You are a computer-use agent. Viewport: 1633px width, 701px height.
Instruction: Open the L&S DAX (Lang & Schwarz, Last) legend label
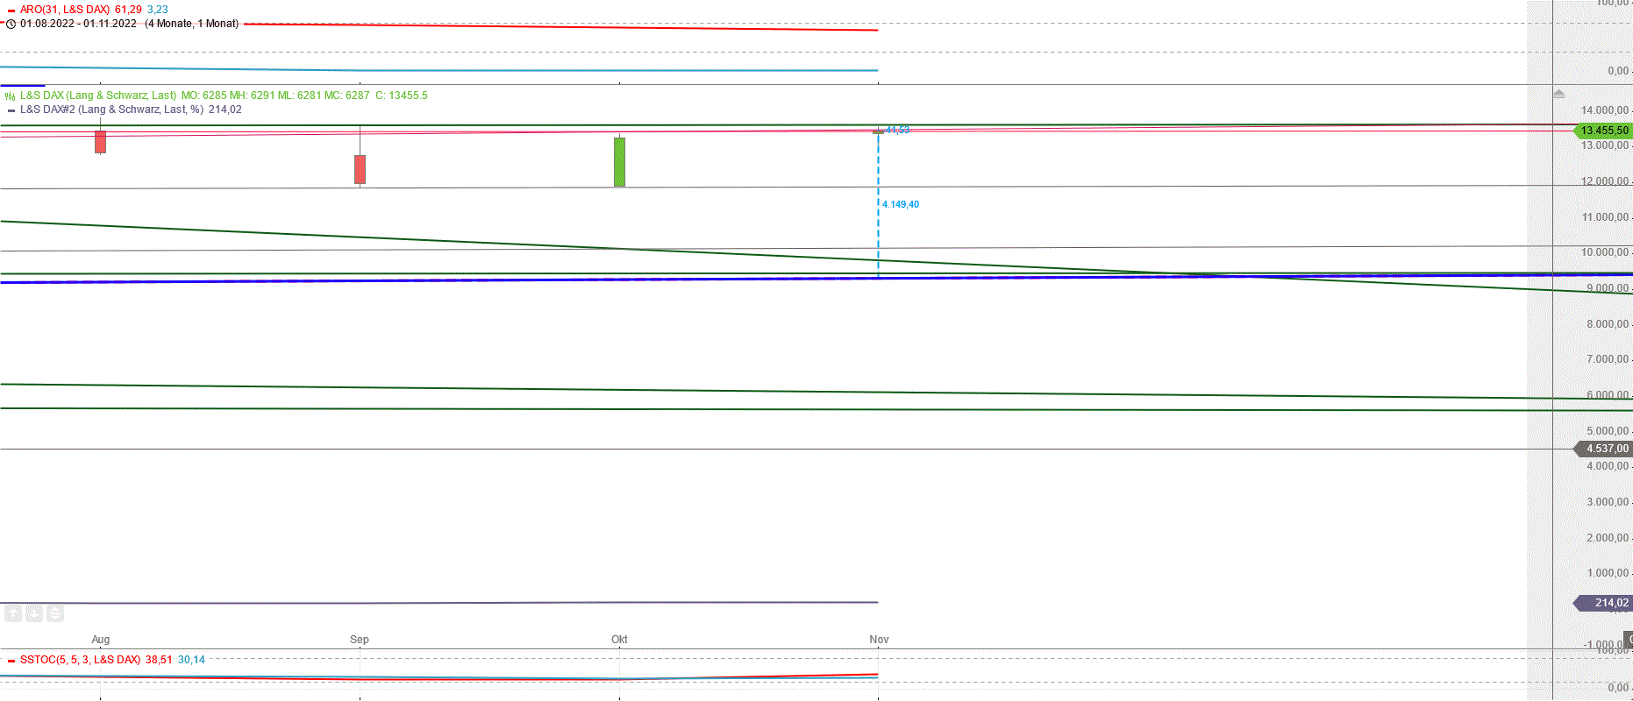pyautogui.click(x=98, y=96)
